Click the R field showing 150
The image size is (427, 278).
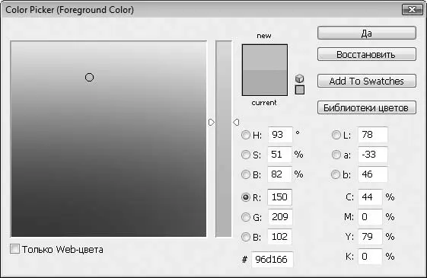pyautogui.click(x=279, y=197)
